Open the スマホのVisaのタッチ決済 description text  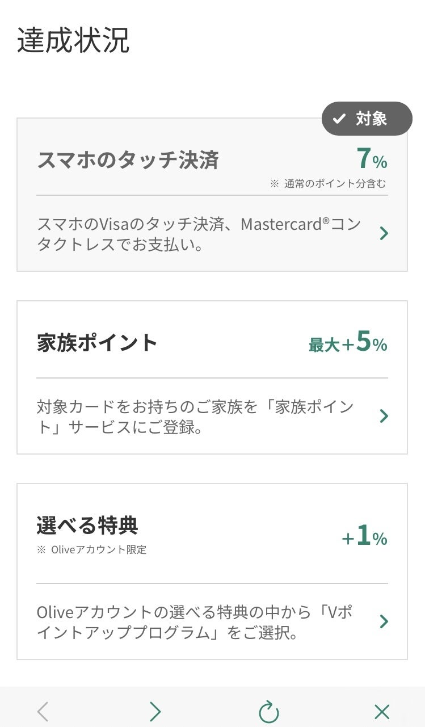199,234
